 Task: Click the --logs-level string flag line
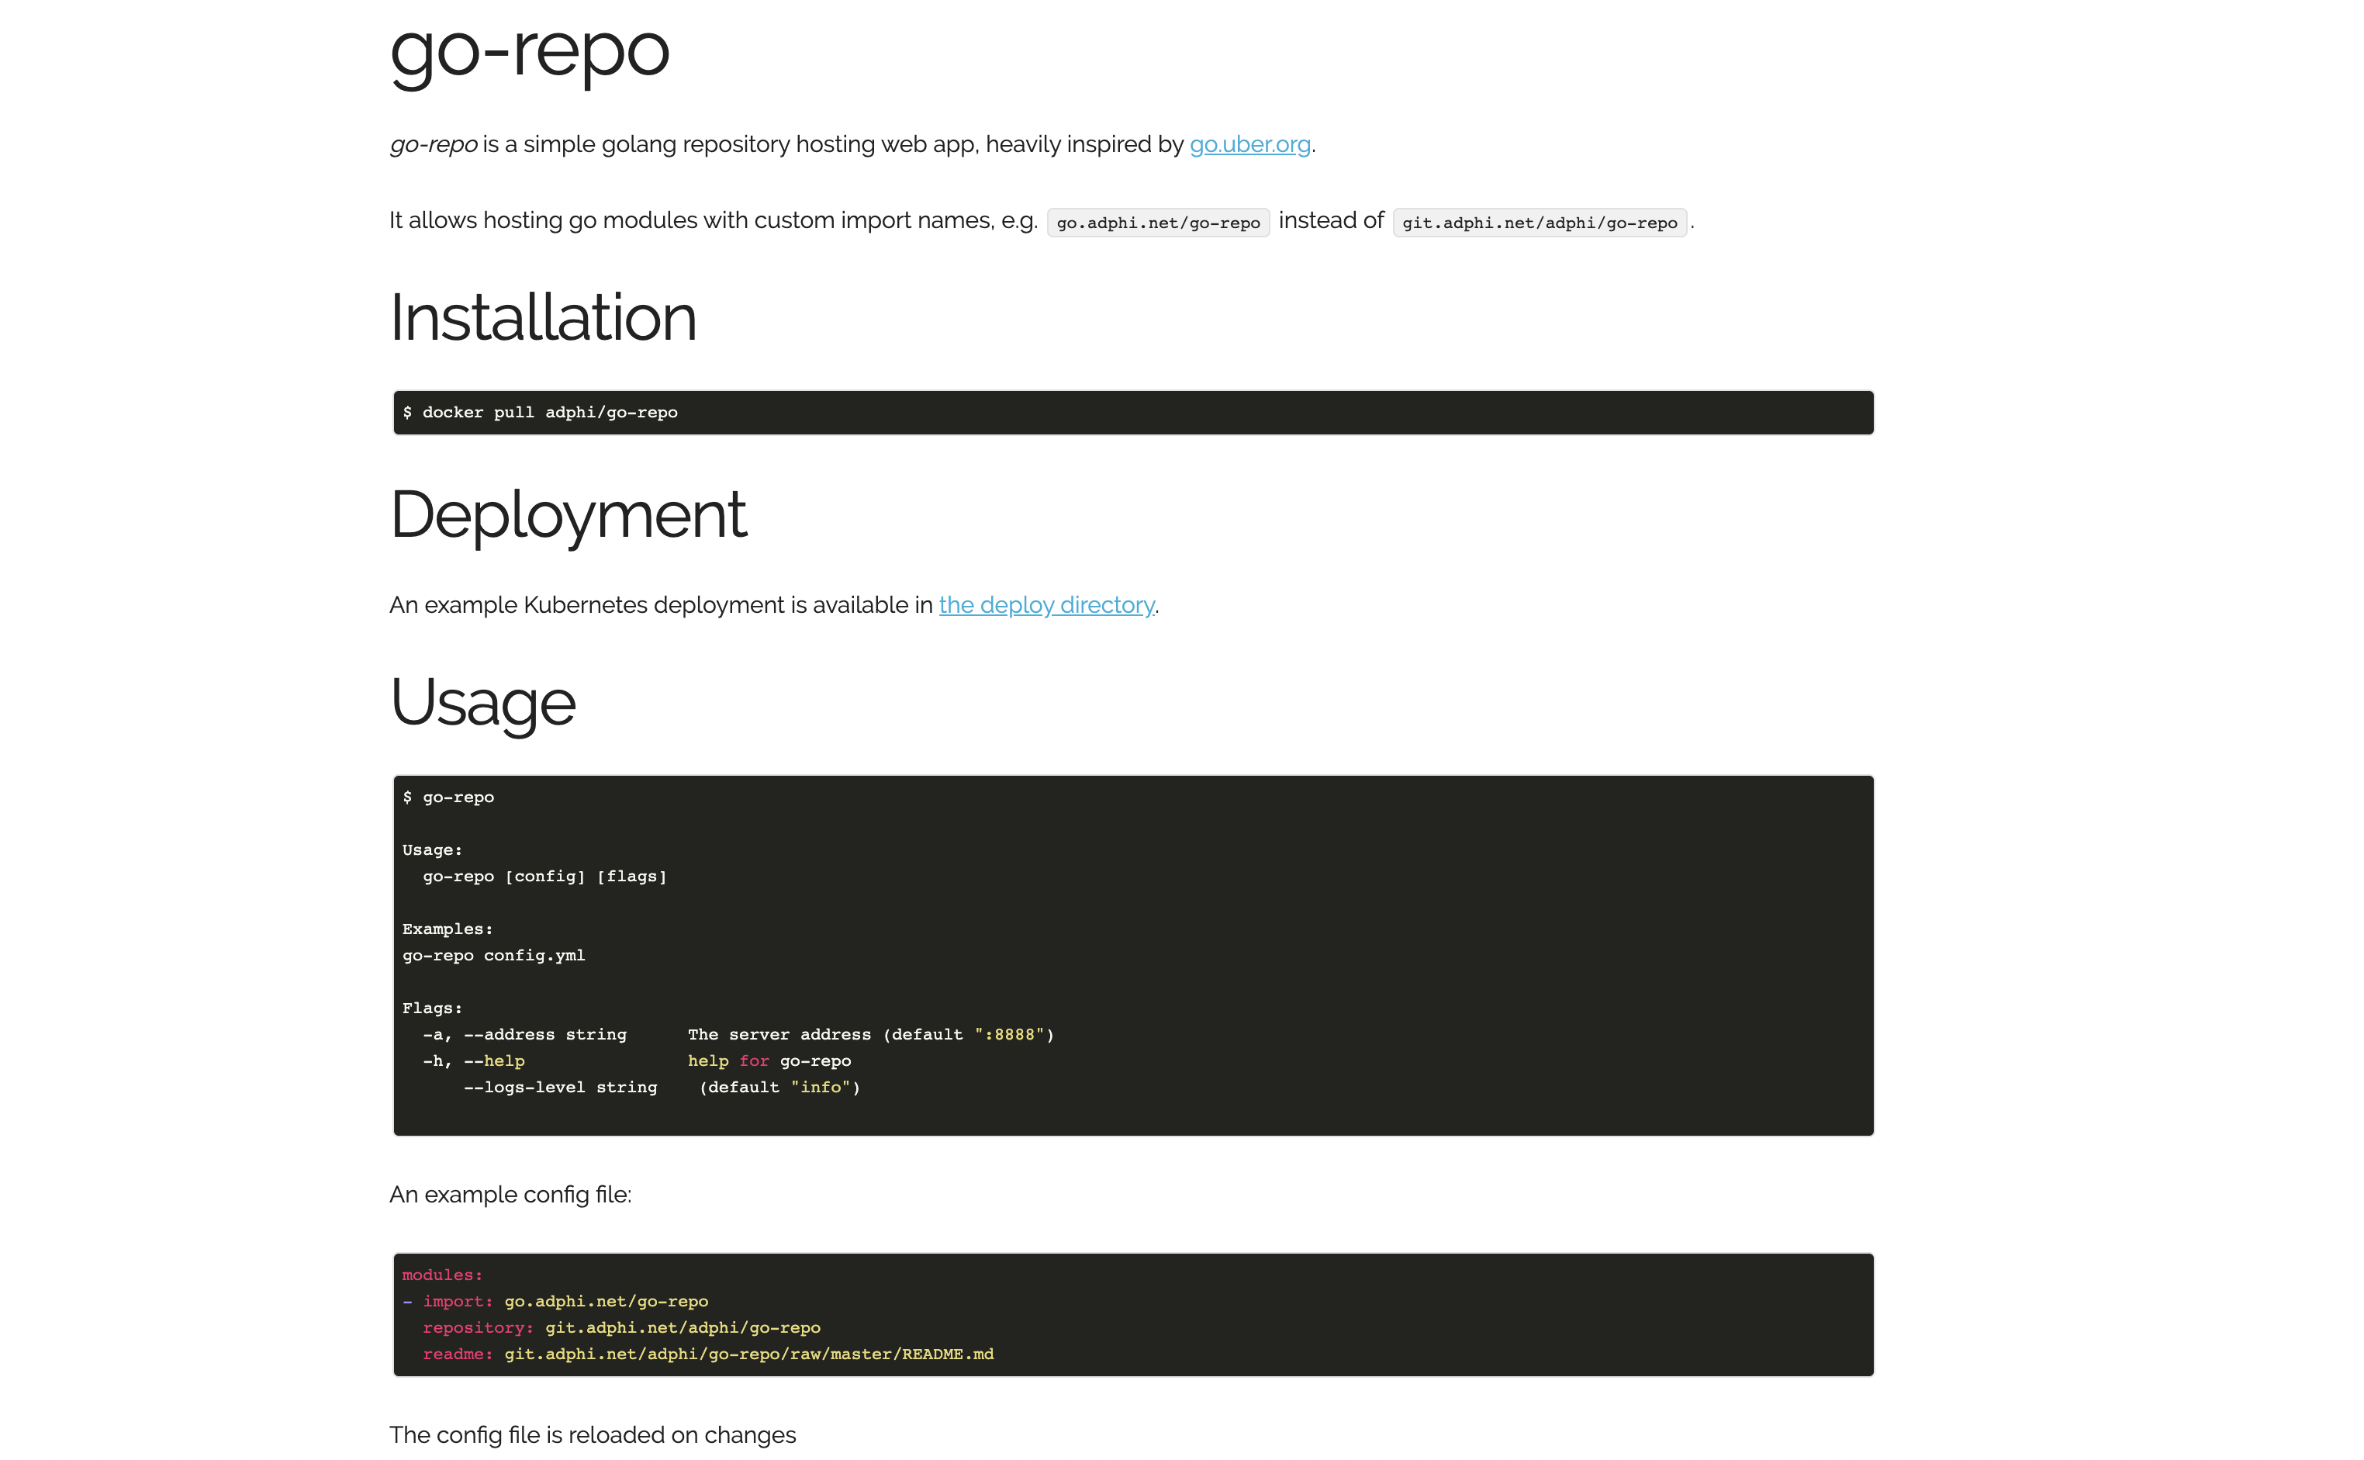[662, 1086]
